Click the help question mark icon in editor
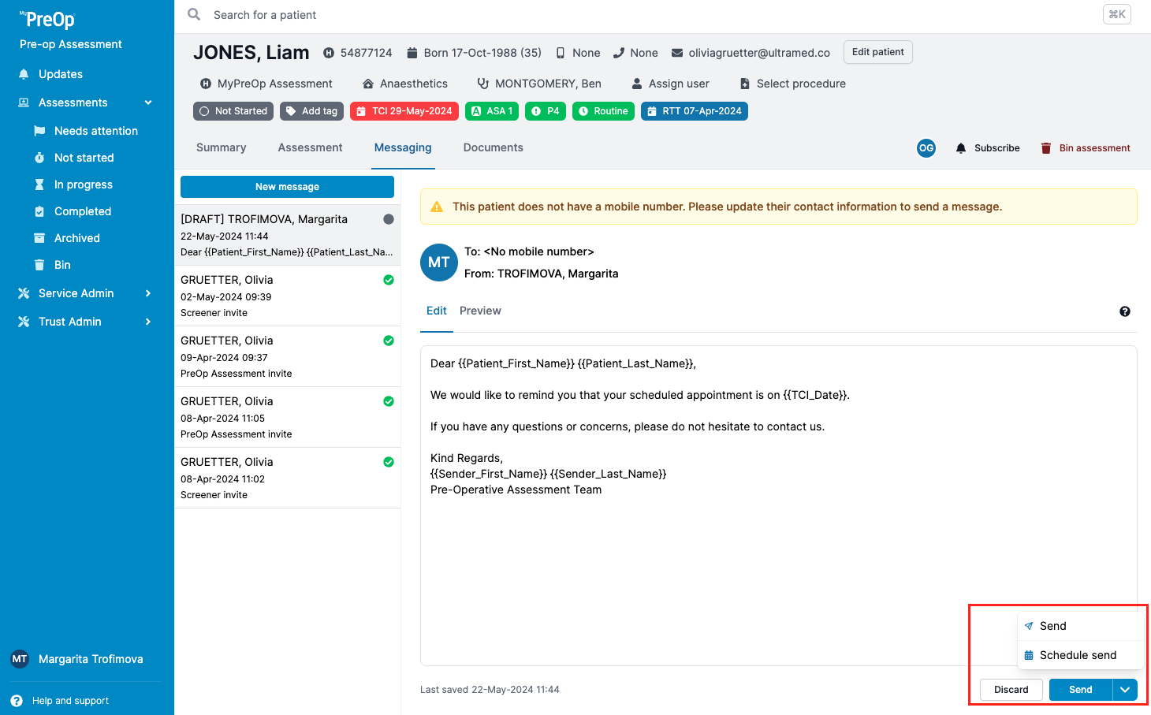Image resolution: width=1151 pixels, height=715 pixels. [x=1125, y=311]
